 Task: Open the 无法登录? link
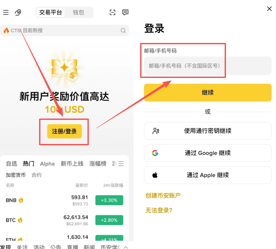click(159, 210)
